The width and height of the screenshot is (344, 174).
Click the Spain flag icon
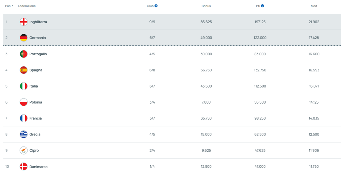(x=24, y=70)
